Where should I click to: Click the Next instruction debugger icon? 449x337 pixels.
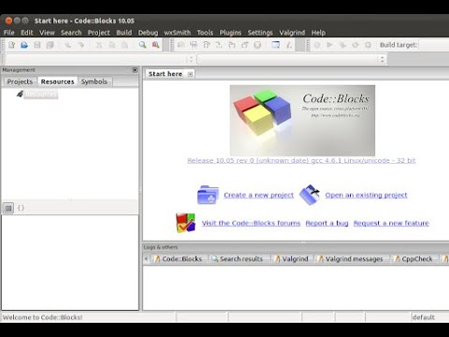[219, 45]
